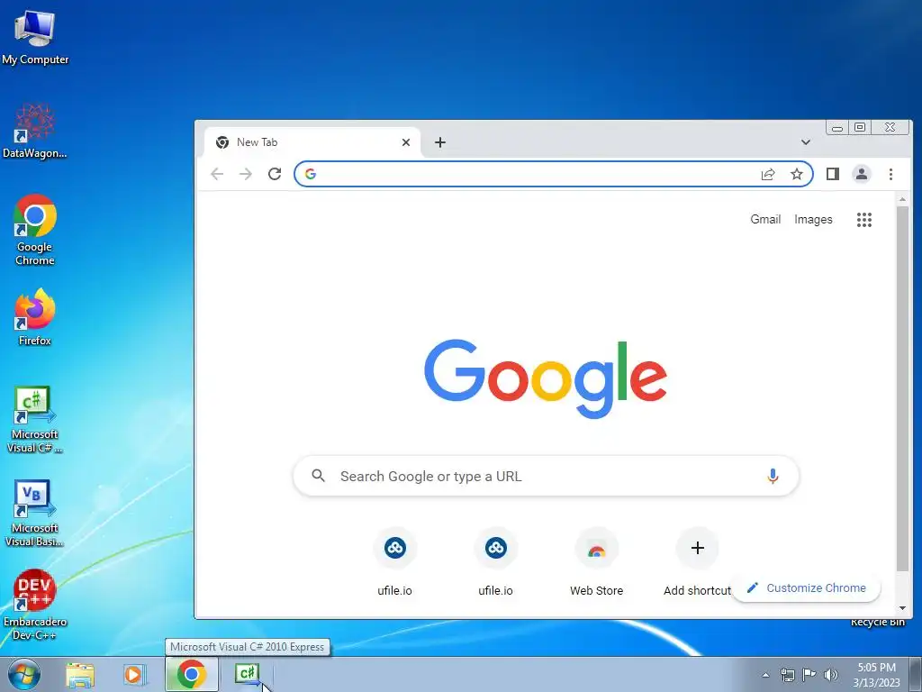
Task: Open Action Center flag icon
Action: [x=809, y=674]
